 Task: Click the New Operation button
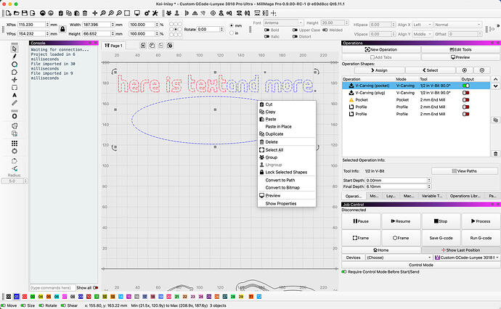(381, 49)
